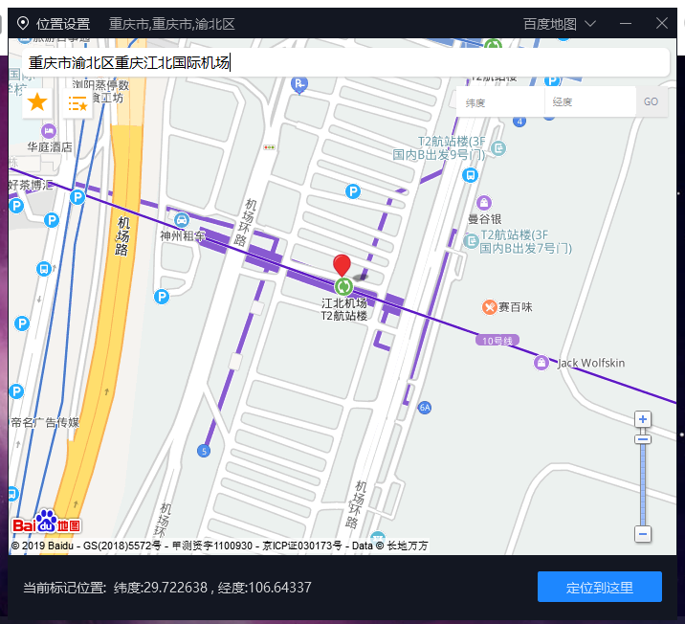Zoom out with the minus button
This screenshot has width=685, height=624.
[x=643, y=534]
